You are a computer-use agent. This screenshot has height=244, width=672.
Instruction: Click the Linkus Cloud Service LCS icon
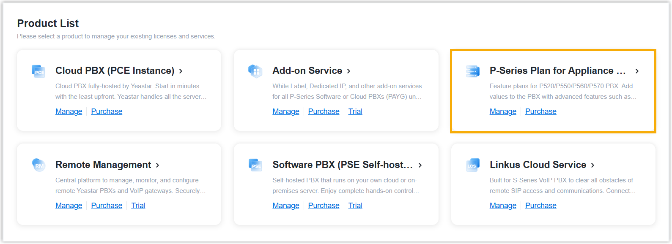(472, 165)
